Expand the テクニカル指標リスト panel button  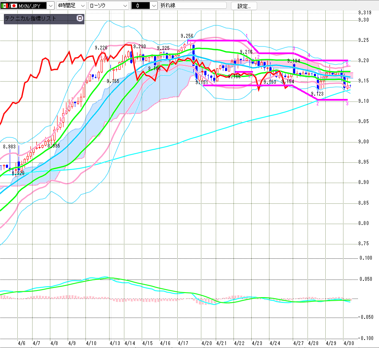[x=79, y=19]
